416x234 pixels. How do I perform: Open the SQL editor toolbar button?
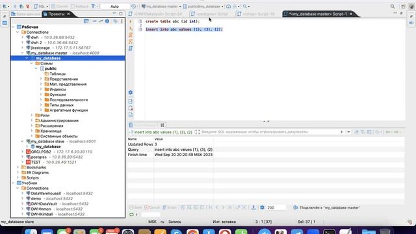(x=40, y=6)
